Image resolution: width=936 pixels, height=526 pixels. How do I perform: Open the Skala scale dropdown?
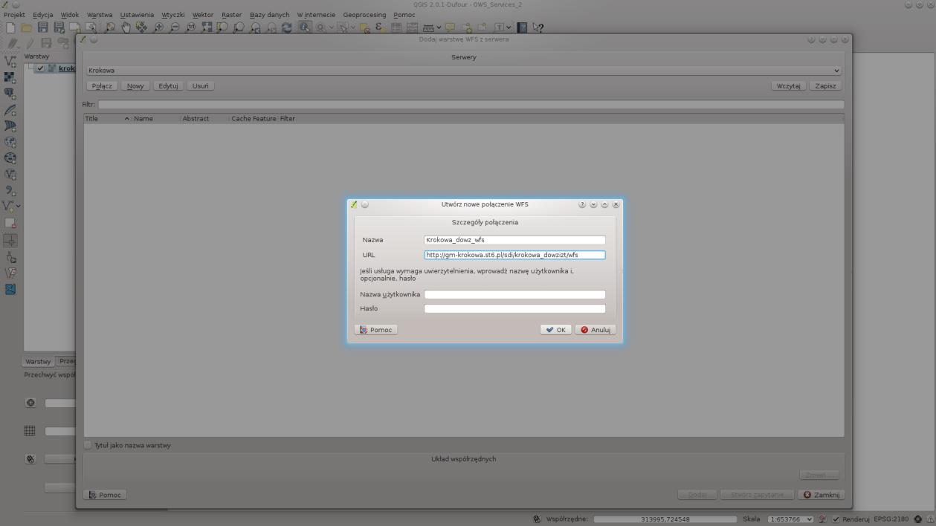791,519
